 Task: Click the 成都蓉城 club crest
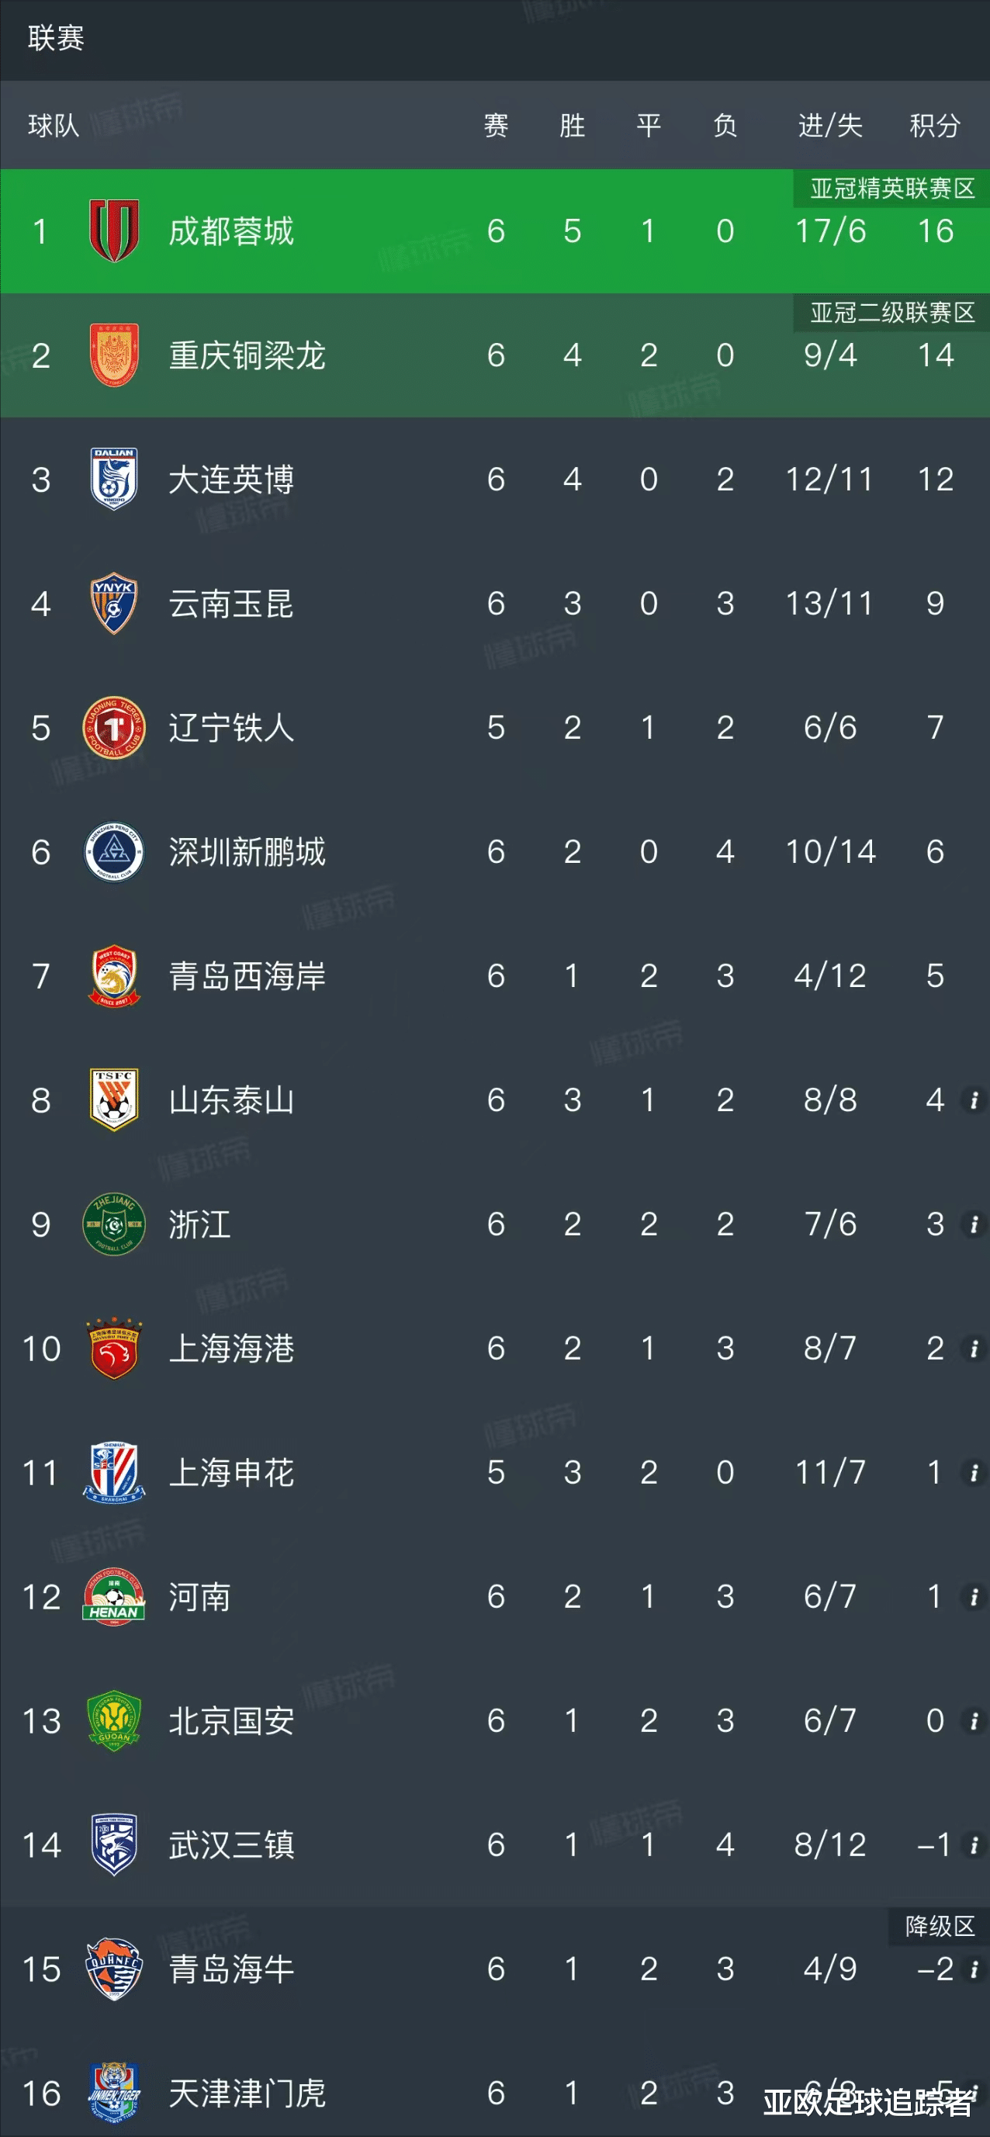(113, 230)
